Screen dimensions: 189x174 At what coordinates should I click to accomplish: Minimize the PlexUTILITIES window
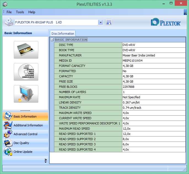tap(164, 4)
